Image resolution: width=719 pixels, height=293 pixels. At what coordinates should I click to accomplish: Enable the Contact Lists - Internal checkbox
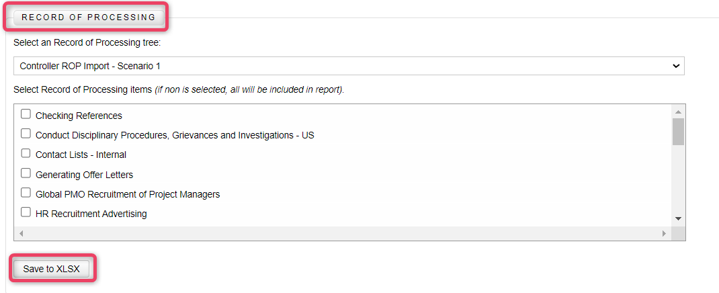[x=26, y=153]
